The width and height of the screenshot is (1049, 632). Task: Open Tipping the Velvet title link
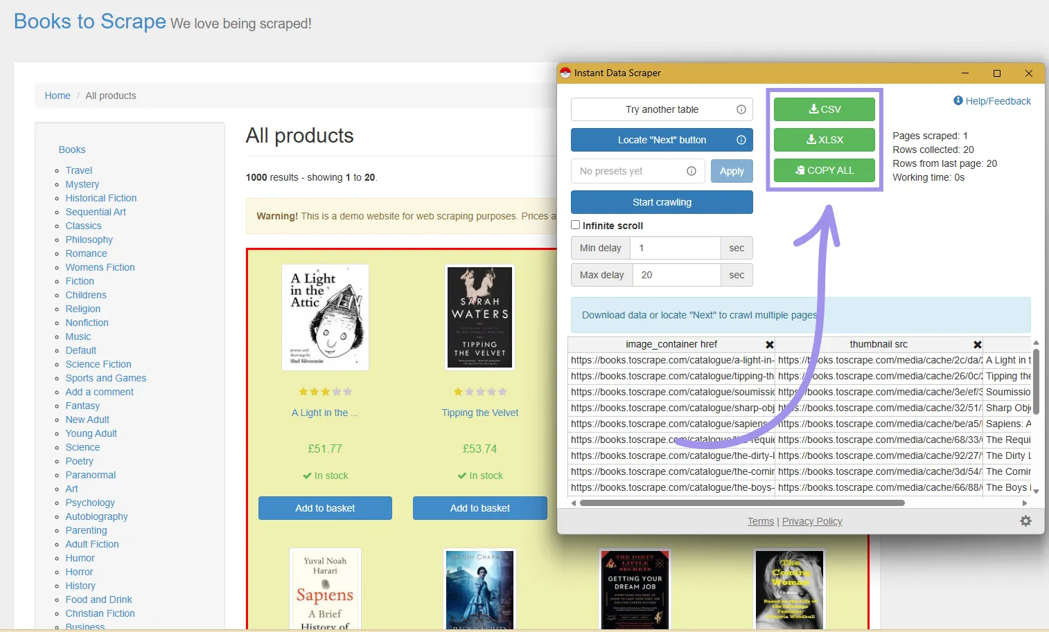click(x=480, y=413)
